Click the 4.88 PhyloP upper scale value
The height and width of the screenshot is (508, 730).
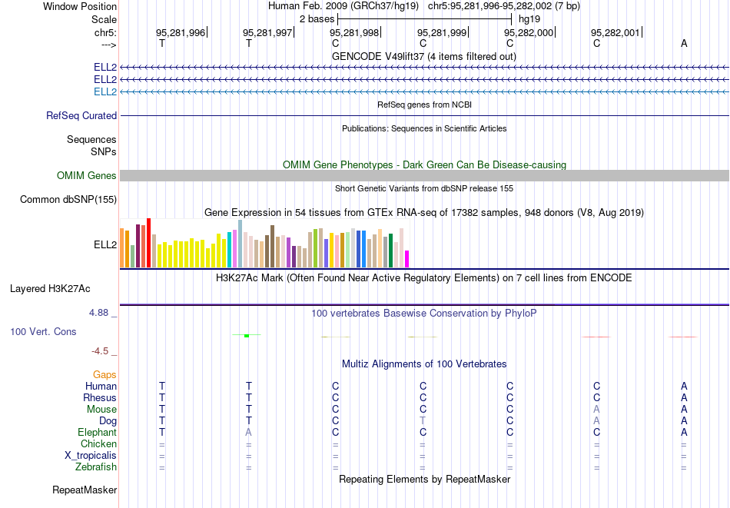point(98,313)
